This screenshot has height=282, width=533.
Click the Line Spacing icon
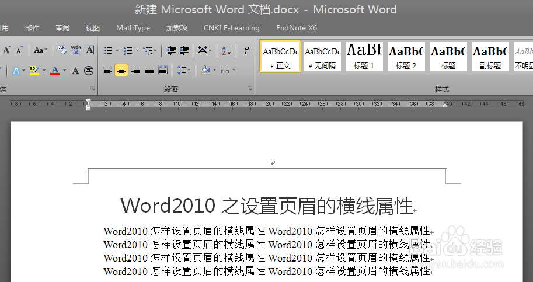[x=182, y=70]
